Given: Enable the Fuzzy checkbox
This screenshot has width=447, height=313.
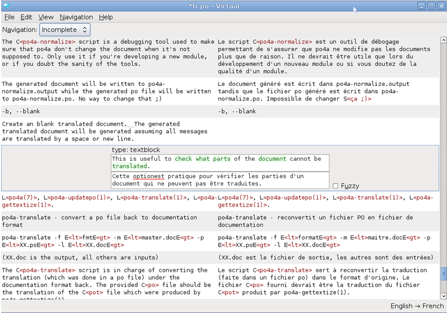Looking at the screenshot, I should [x=336, y=186].
